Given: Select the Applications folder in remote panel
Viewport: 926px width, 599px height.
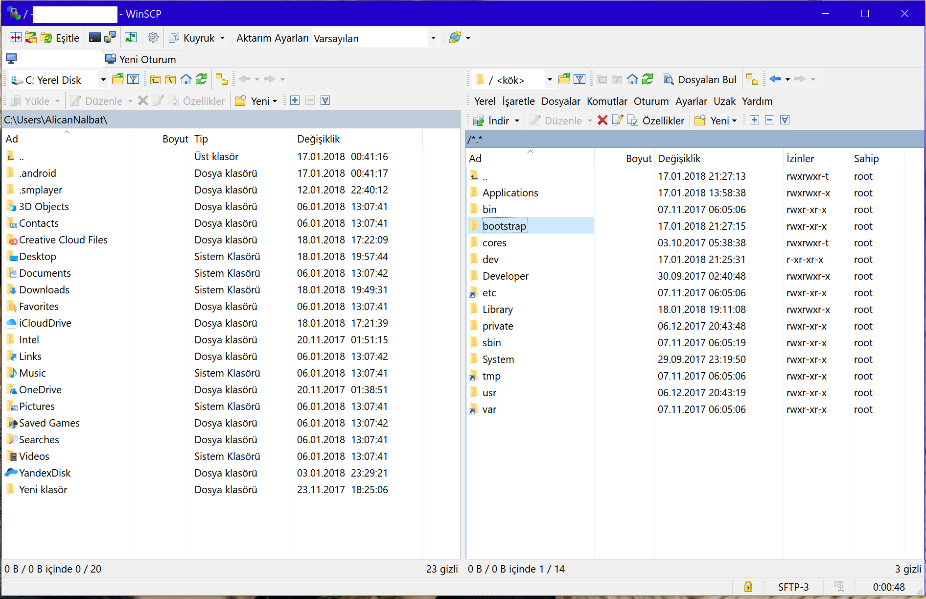Looking at the screenshot, I should click(510, 192).
